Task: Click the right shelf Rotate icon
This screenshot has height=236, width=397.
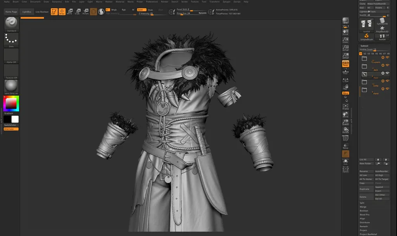Action: [x=345, y=130]
